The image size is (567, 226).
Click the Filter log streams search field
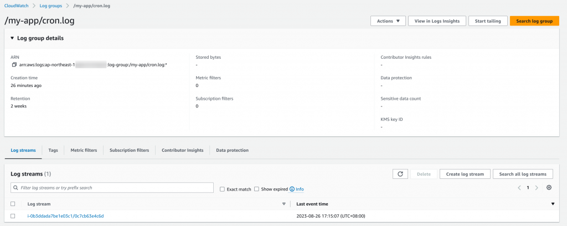pos(112,188)
